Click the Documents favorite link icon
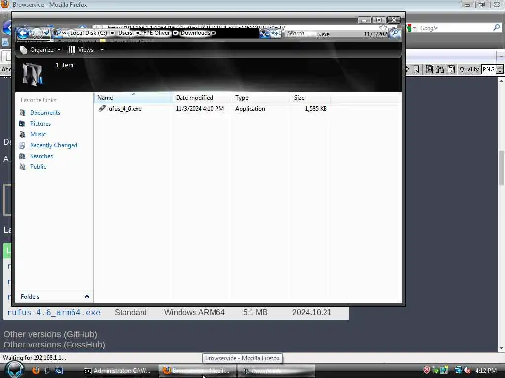 22,113
